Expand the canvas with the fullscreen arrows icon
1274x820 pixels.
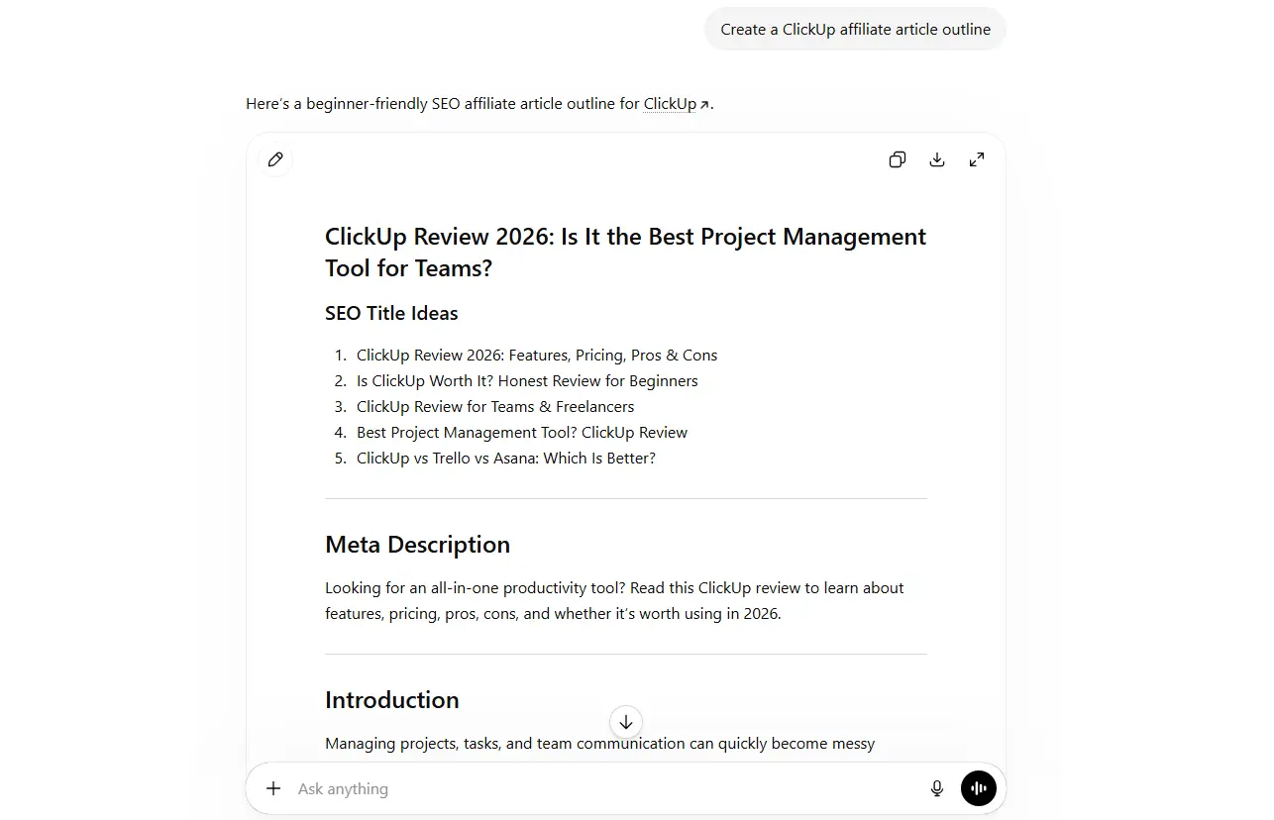point(977,159)
